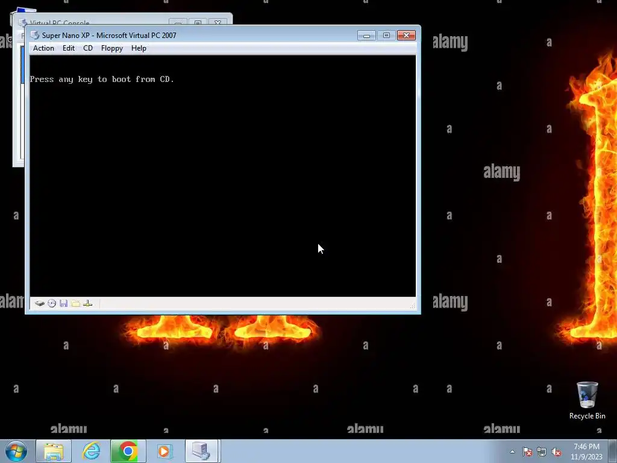617x463 pixels.
Task: Click the clock showing 7:46 PM
Action: tap(586, 452)
